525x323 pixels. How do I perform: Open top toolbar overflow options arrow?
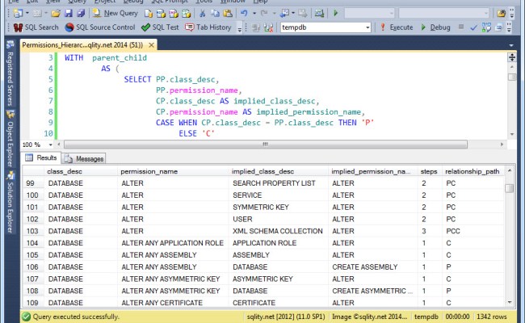click(x=511, y=14)
